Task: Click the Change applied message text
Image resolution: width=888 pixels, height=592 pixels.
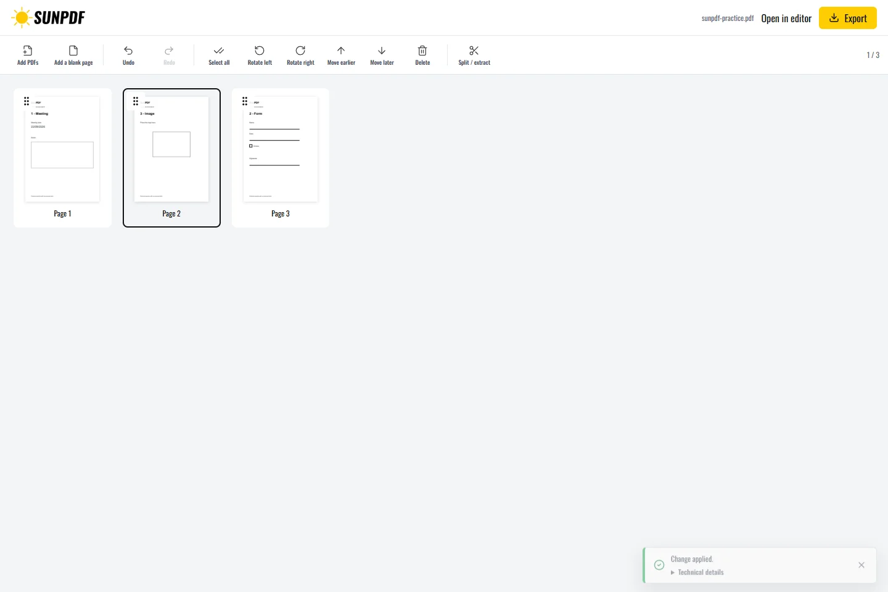Action: [692, 559]
